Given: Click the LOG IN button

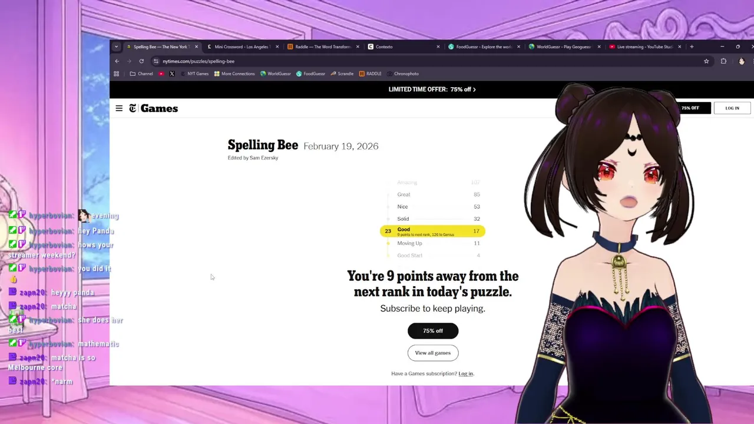Looking at the screenshot, I should coord(732,108).
